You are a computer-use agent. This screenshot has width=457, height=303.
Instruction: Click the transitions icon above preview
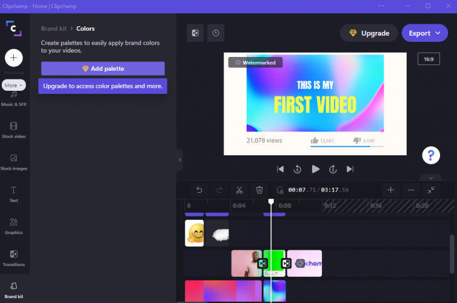pos(195,33)
